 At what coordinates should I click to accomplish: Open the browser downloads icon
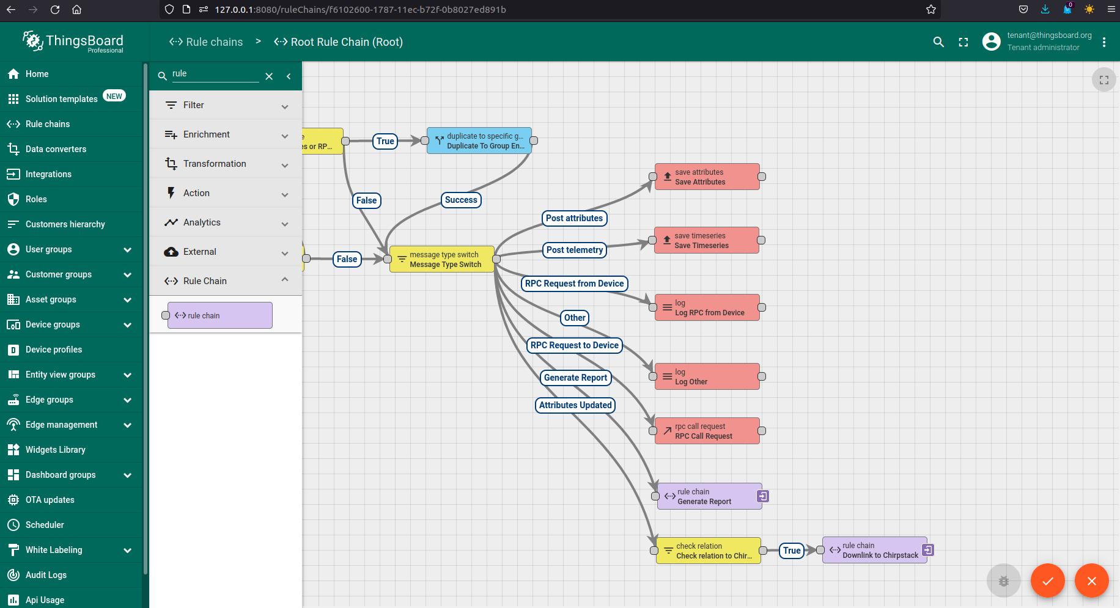pyautogui.click(x=1045, y=9)
